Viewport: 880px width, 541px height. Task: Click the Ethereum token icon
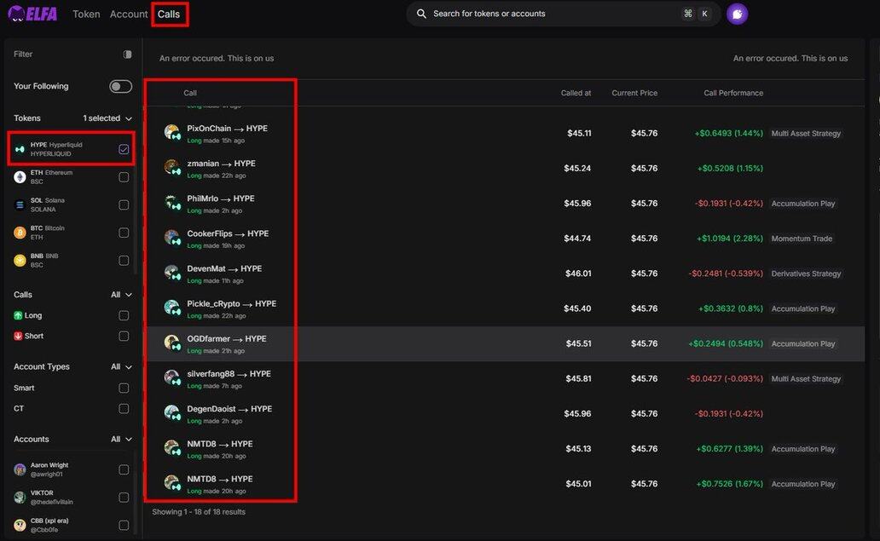point(20,177)
